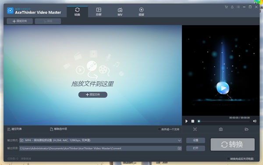Open the 分屏 split-screen tab
Viewport: 263px width, 165px height.
[99, 11]
